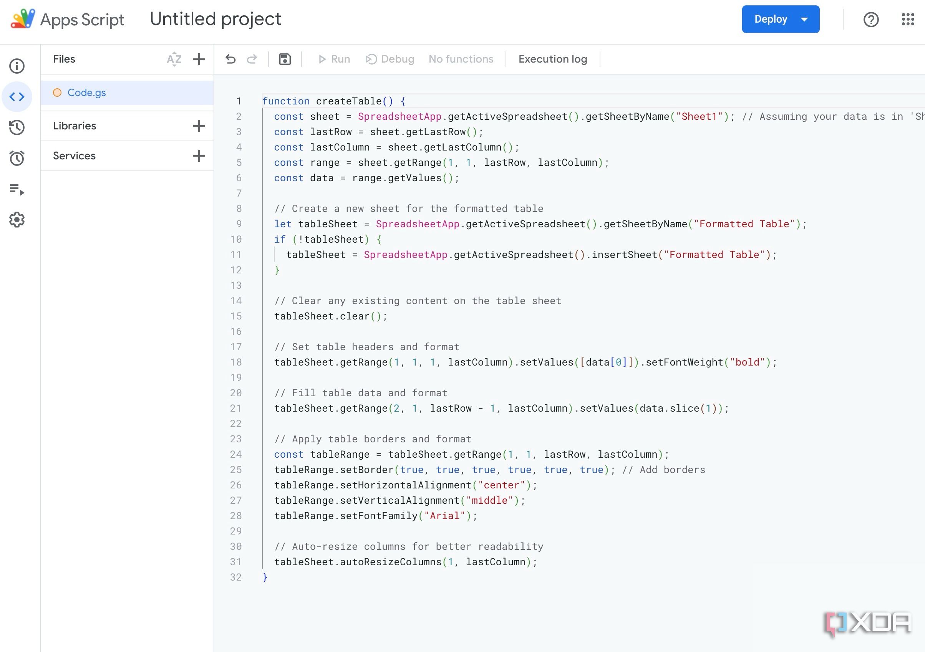Open the Triggers alarm clock icon

coord(17,158)
